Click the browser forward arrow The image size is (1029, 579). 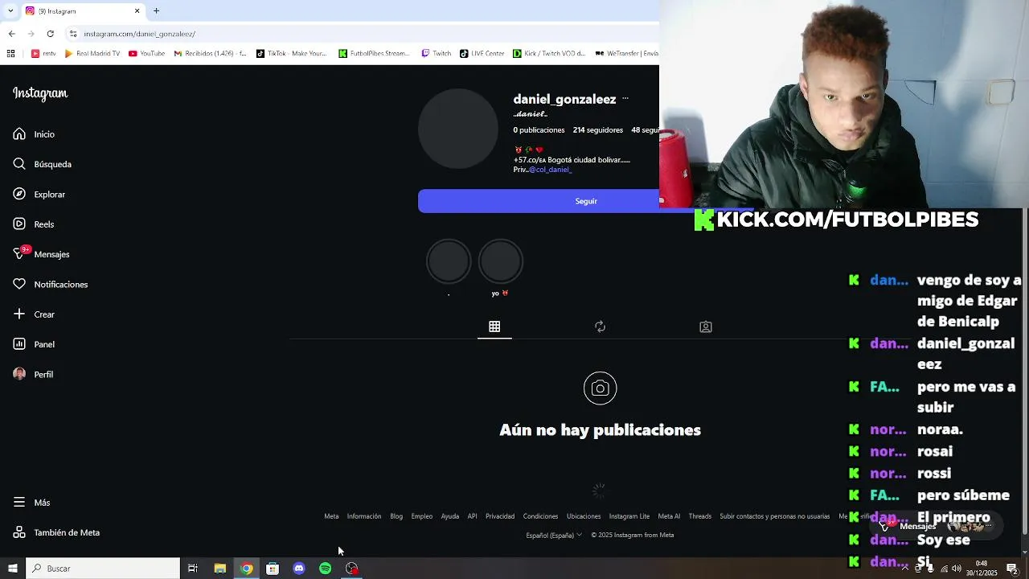(31, 34)
